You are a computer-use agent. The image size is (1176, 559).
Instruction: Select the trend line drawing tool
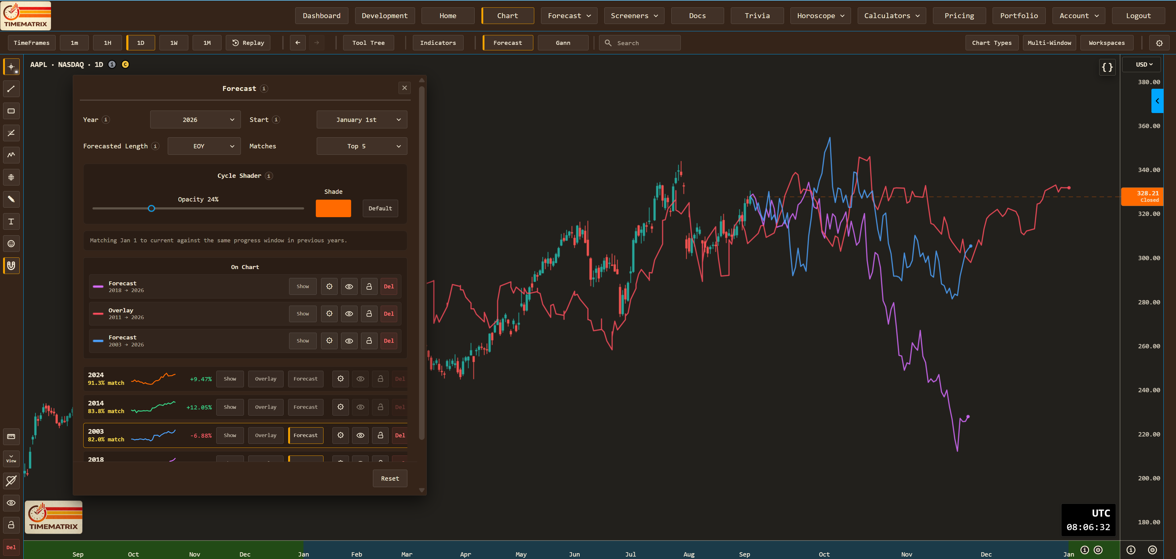11,88
